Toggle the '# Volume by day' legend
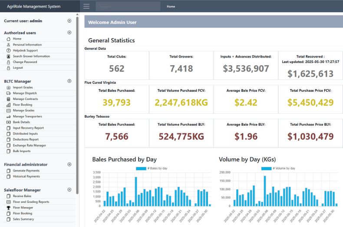Viewport: 343px width, 227px height. pyautogui.click(x=278, y=168)
